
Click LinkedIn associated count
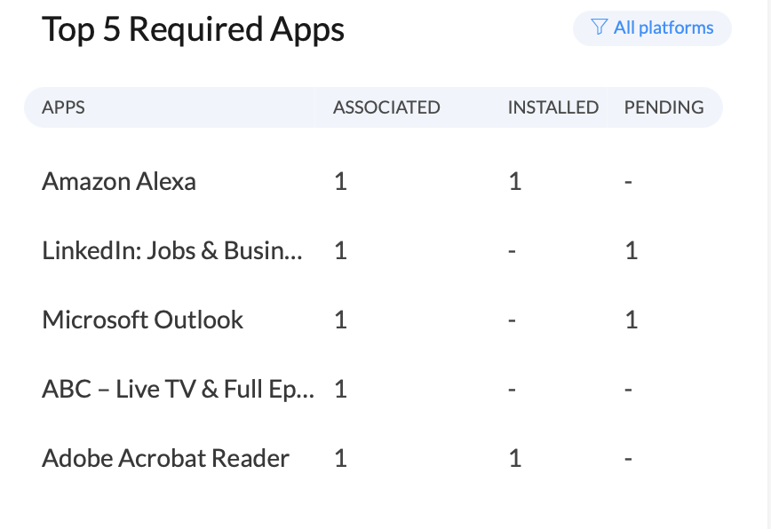[x=341, y=251]
